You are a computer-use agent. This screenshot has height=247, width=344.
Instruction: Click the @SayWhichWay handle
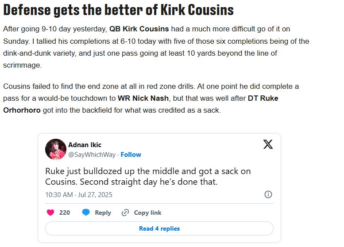tap(92, 155)
